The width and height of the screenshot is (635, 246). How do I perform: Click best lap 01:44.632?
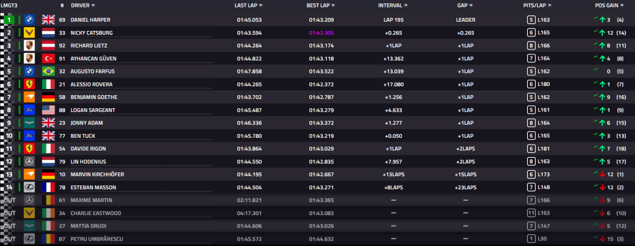[322, 239]
